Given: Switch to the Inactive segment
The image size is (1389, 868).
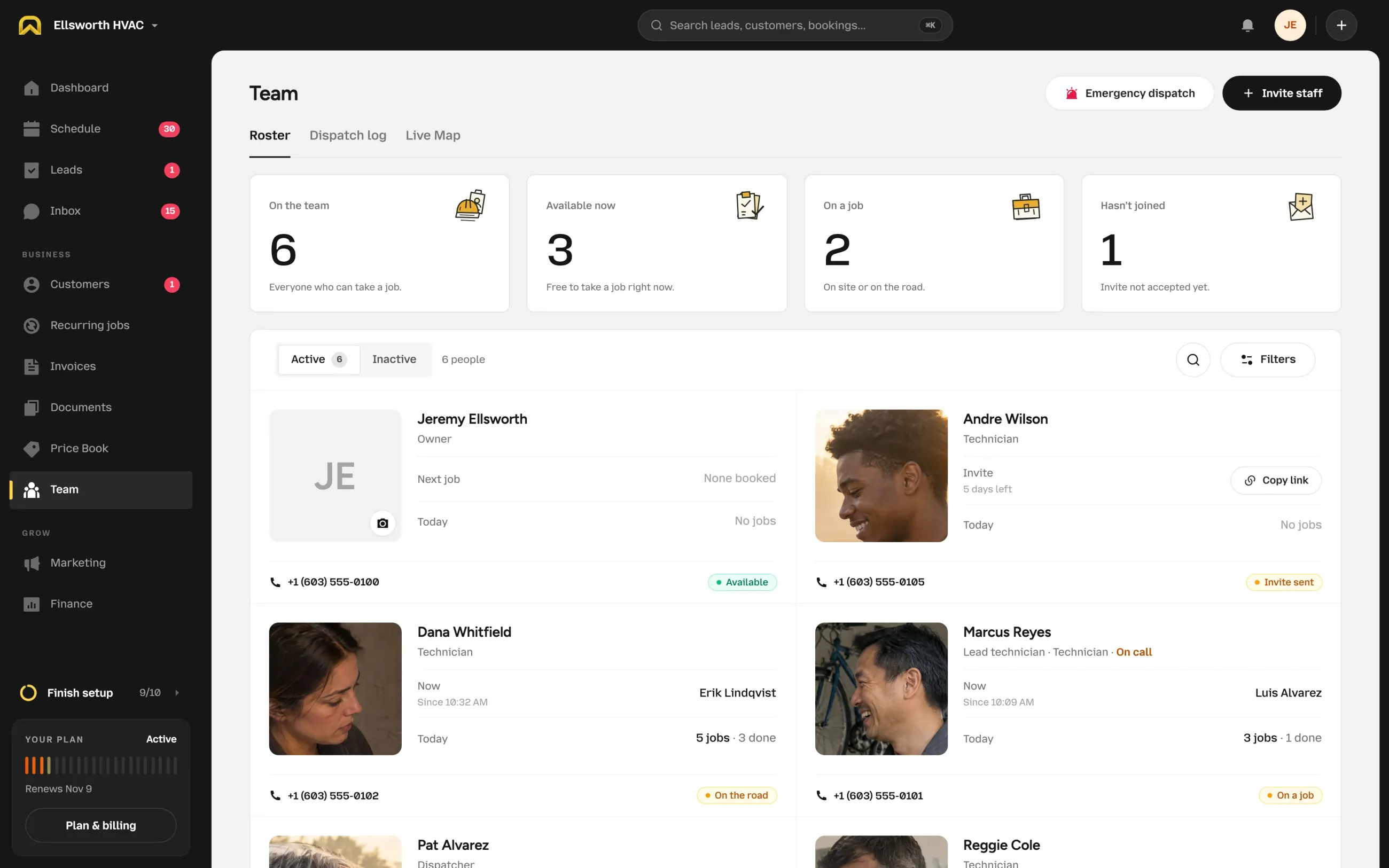Looking at the screenshot, I should (394, 360).
